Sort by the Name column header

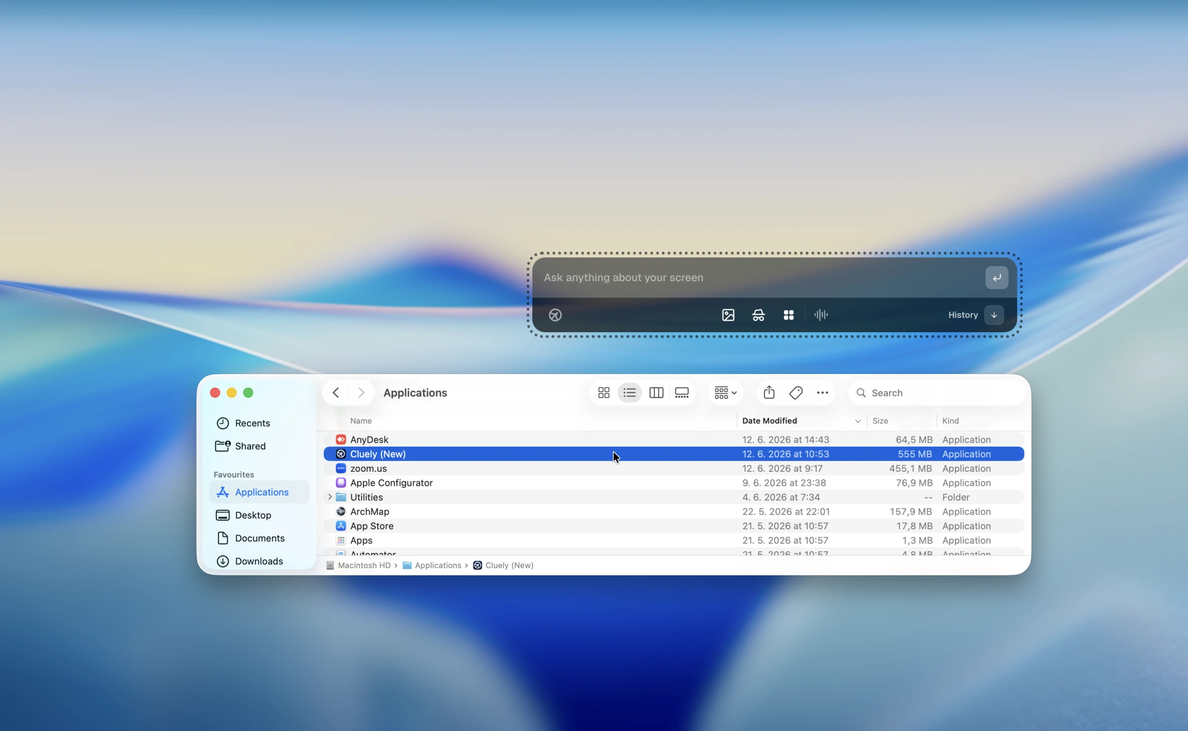[361, 421]
